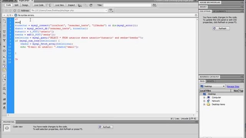The height and width of the screenshot is (138, 246).
Task: Switch to Design view
Action: coord(25,5)
